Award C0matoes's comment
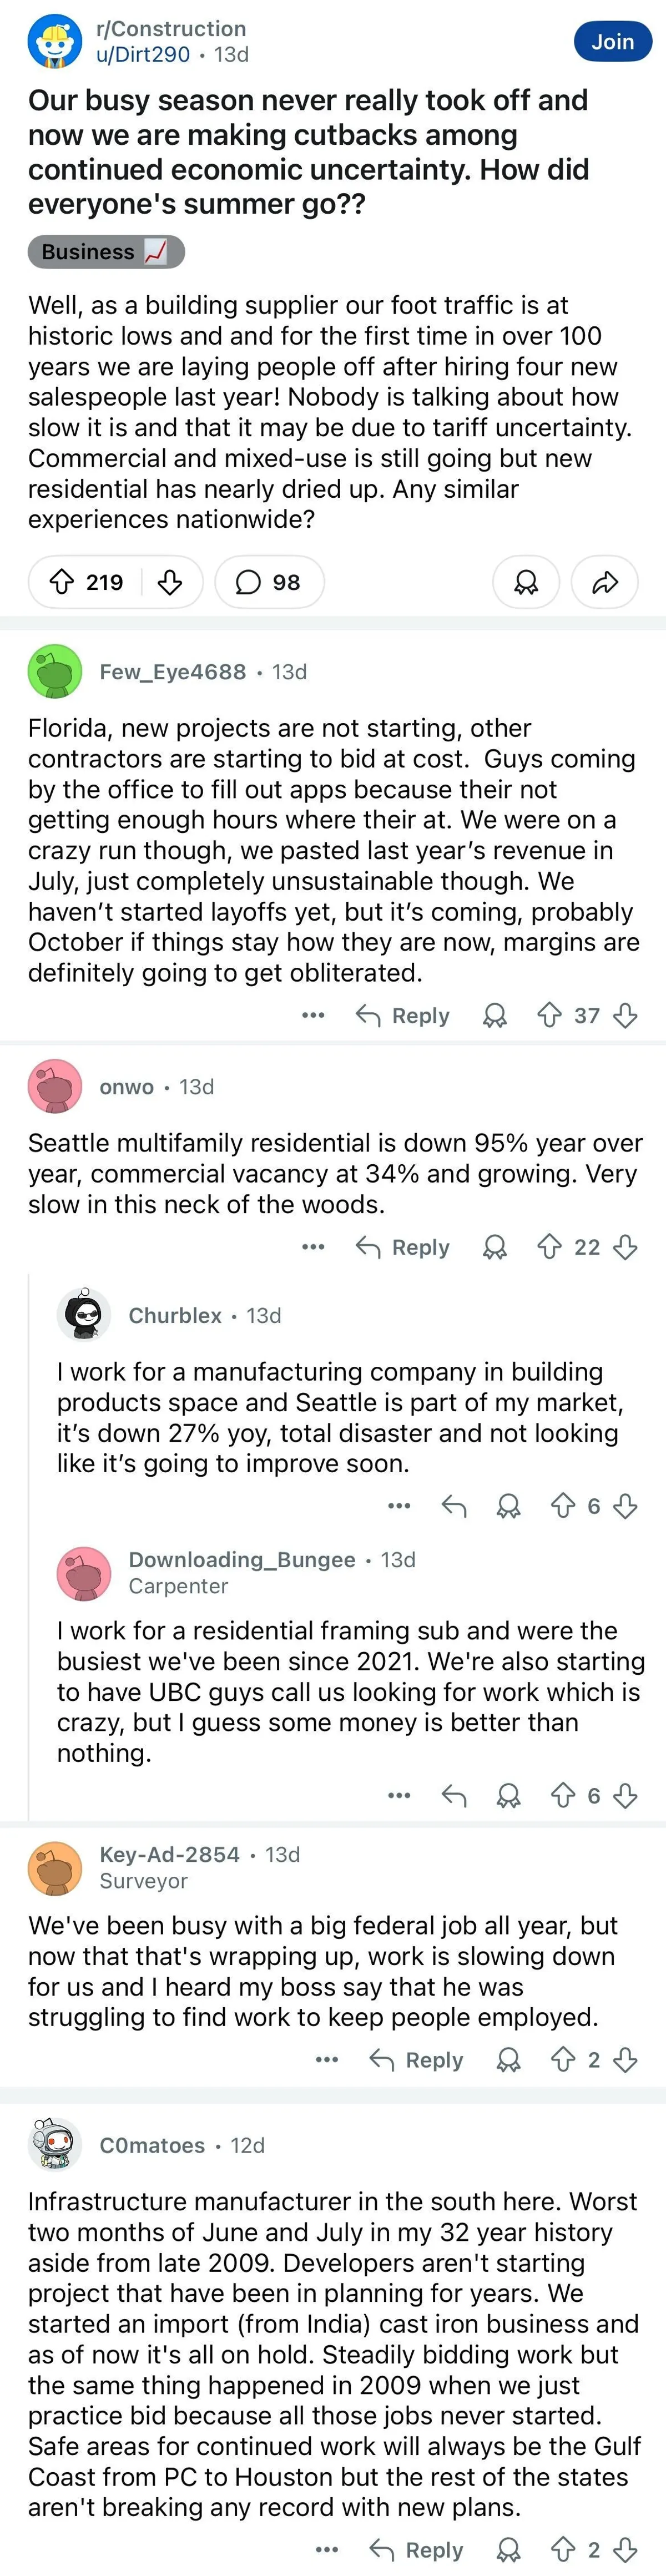Screen dimensions: 666x2576 508,2550
